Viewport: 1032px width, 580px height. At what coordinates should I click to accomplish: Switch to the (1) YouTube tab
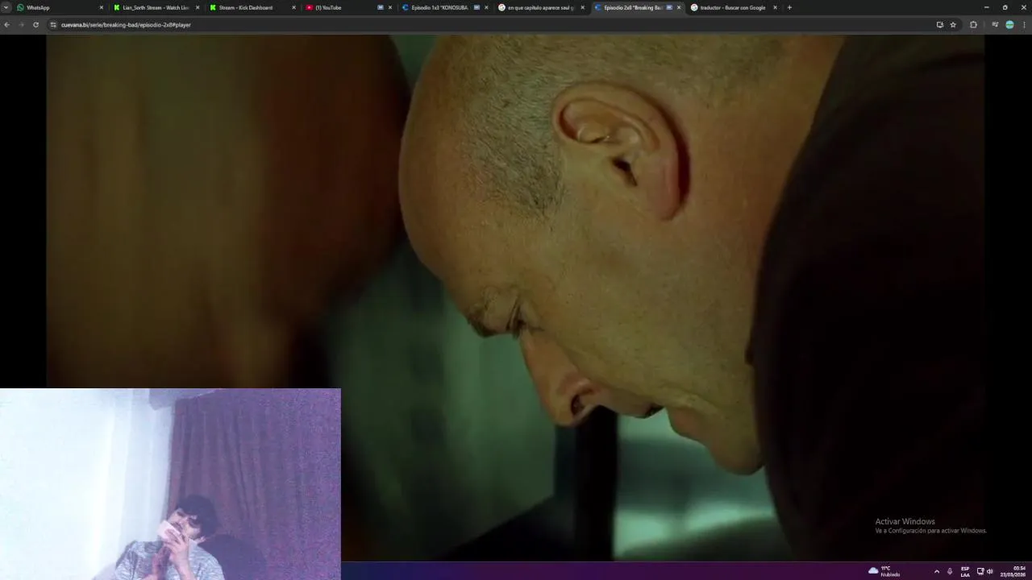(348, 7)
